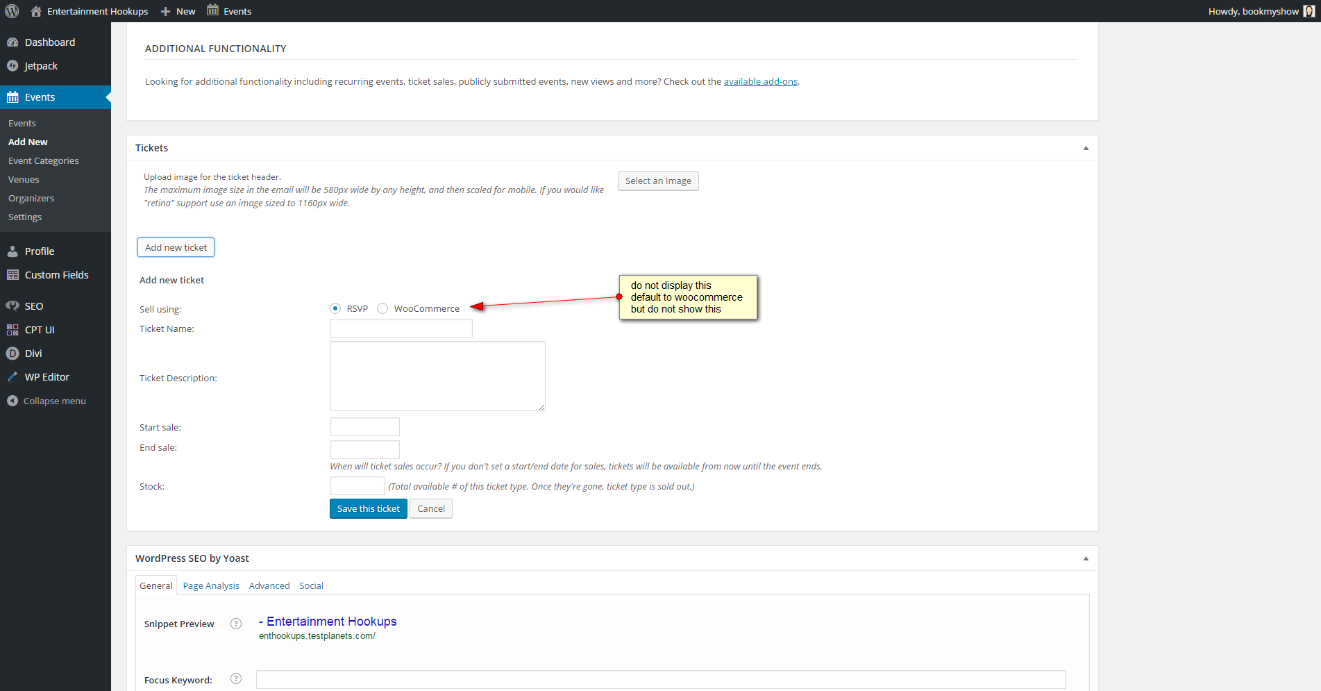1321x691 pixels.
Task: Open the available add-ons link
Action: click(760, 81)
